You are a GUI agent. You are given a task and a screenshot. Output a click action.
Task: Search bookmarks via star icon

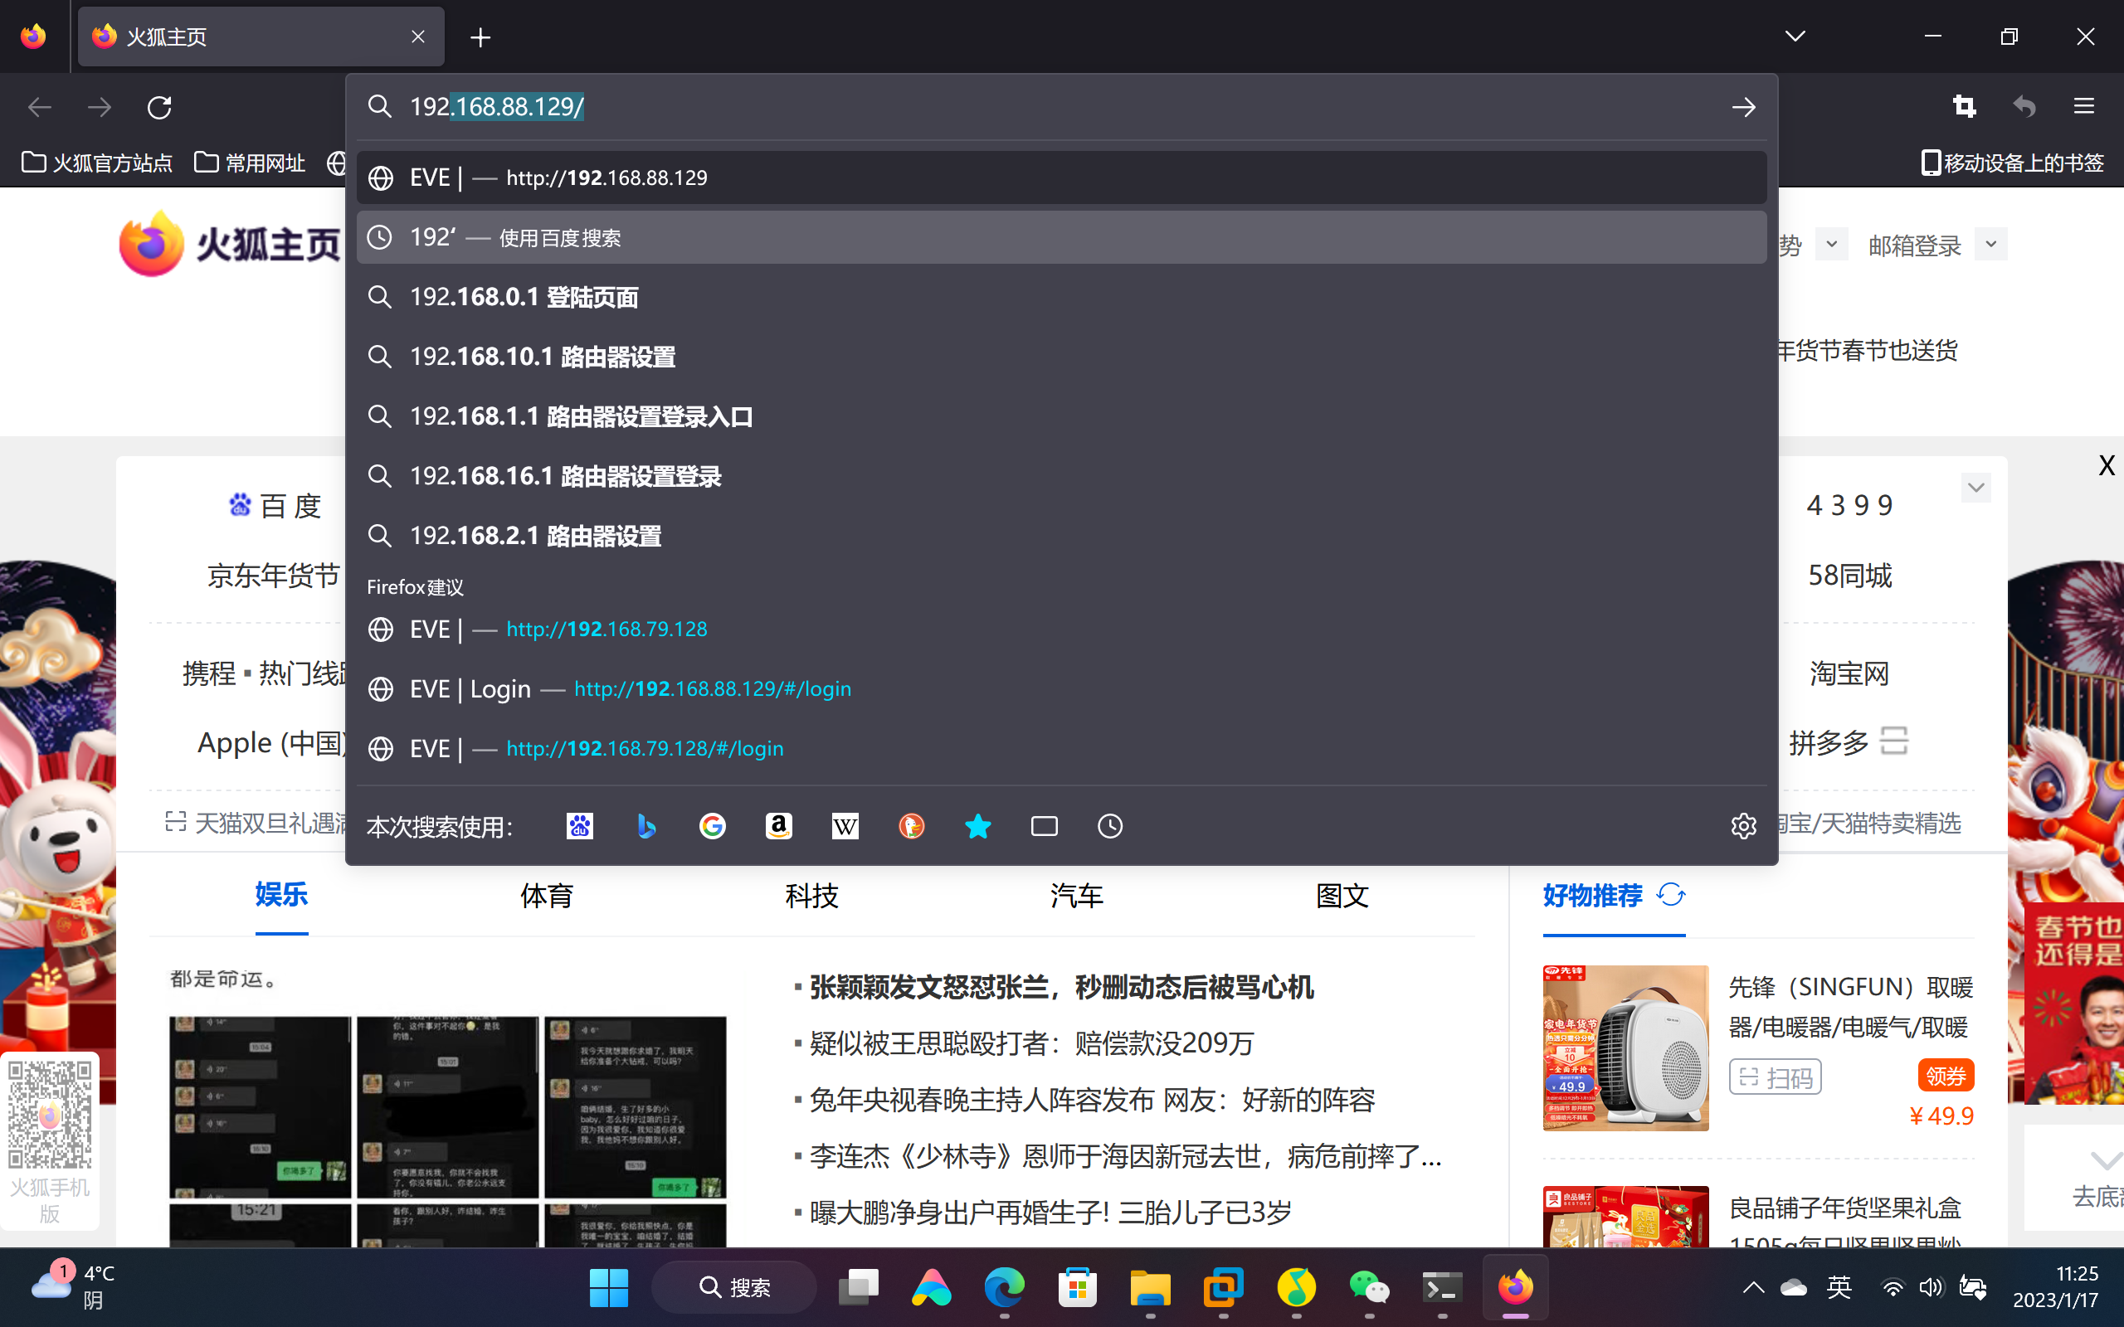coord(977,826)
